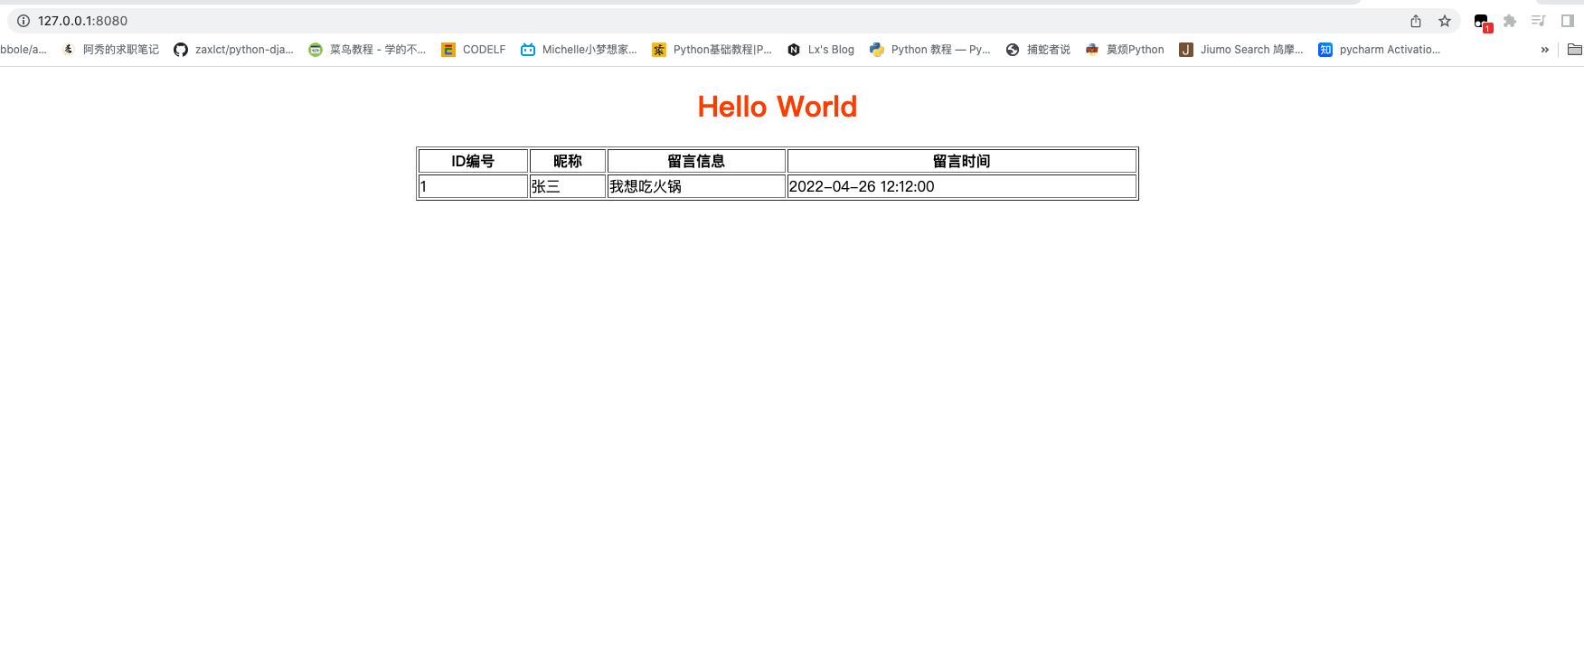This screenshot has height=650, width=1584.
Task: Click the 留言时间 column header
Action: coord(962,161)
